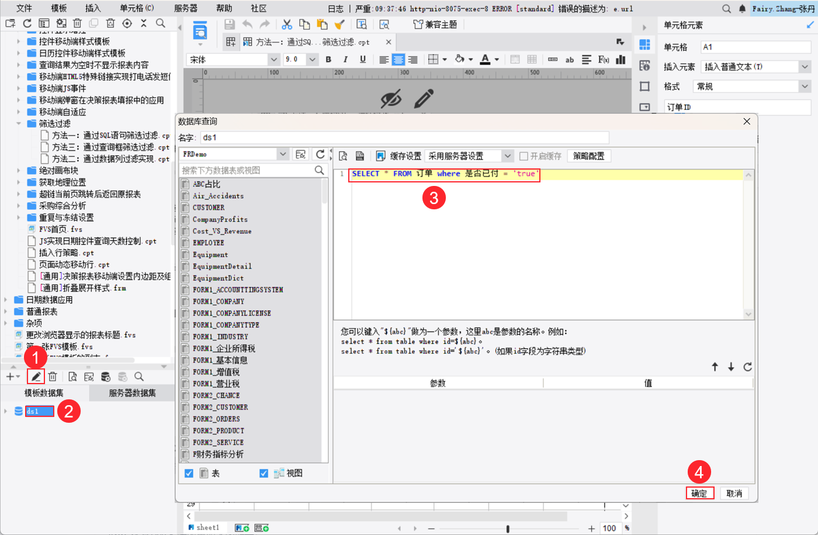This screenshot has height=535, width=818.
Task: Cancel the dialog with 取消
Action: [x=734, y=493]
